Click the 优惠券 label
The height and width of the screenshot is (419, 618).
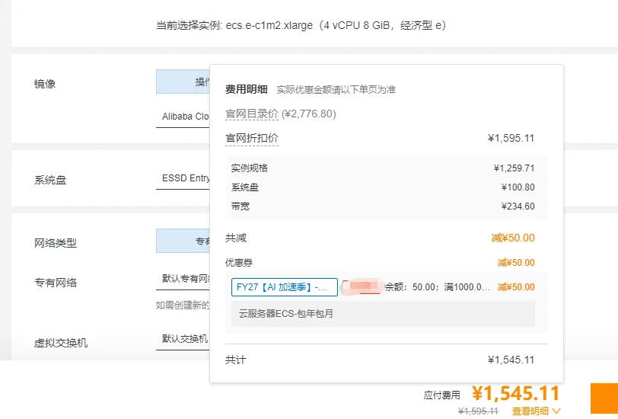pos(239,263)
